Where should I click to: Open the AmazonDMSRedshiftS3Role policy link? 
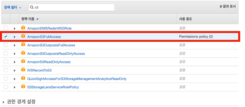coord(49,28)
